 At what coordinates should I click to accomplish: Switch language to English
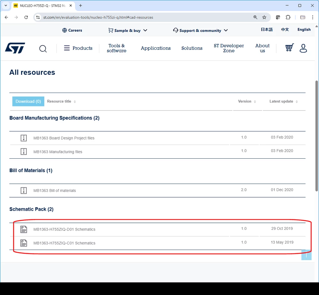(304, 29)
